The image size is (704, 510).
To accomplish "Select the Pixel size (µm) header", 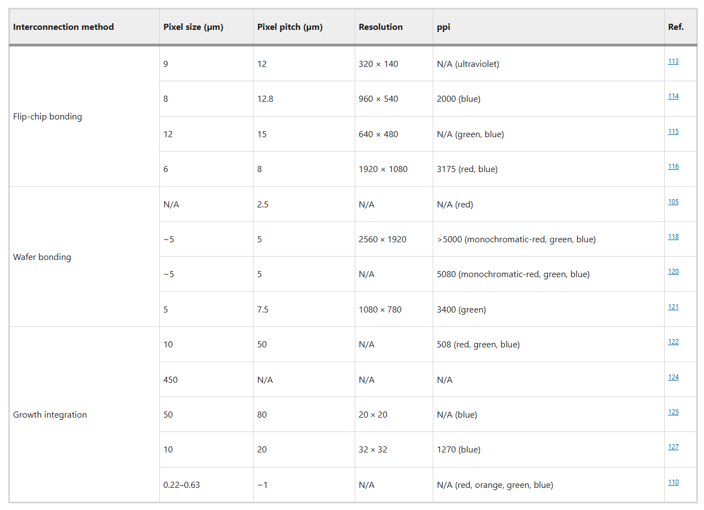I will (193, 27).
